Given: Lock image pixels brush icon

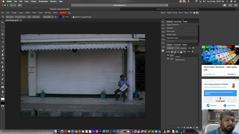Looking at the screenshot, I should coord(175,52).
